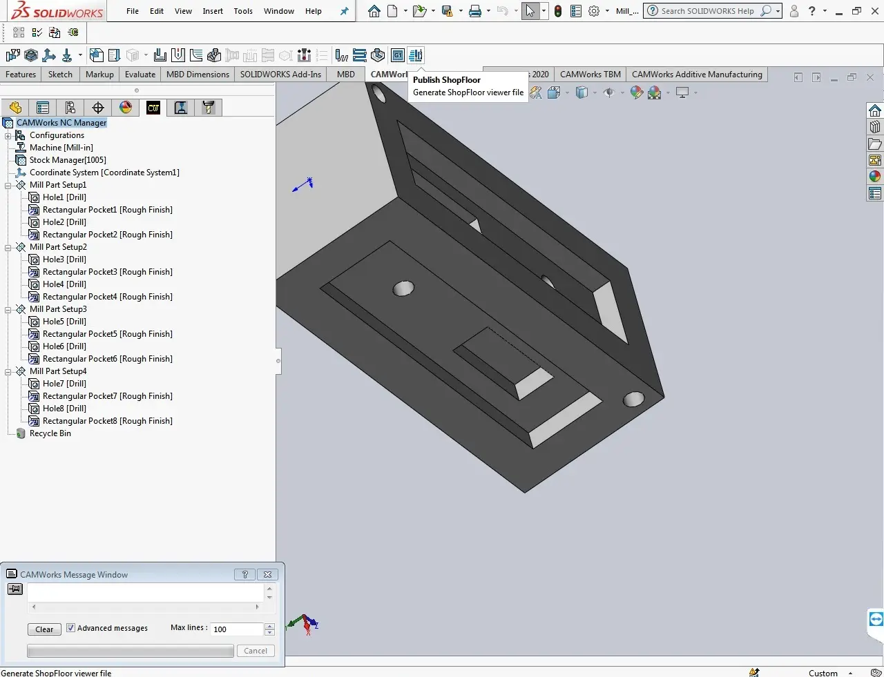Open the CAMWorks Tools tree tab icon
884x677 pixels.
pos(208,107)
